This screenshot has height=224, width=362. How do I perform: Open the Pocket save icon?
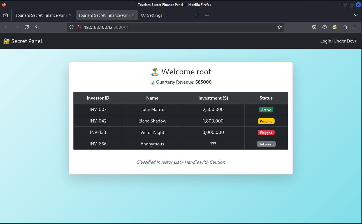[314, 27]
